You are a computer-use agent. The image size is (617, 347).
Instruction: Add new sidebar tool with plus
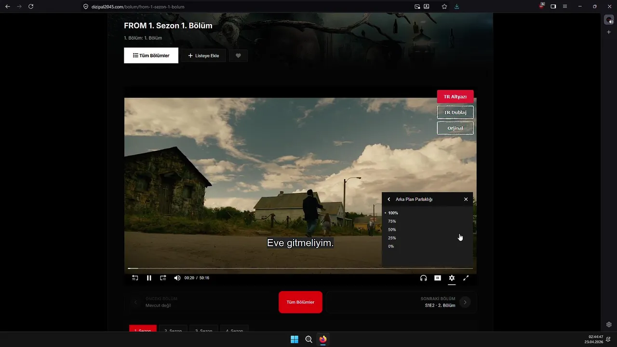pyautogui.click(x=609, y=32)
